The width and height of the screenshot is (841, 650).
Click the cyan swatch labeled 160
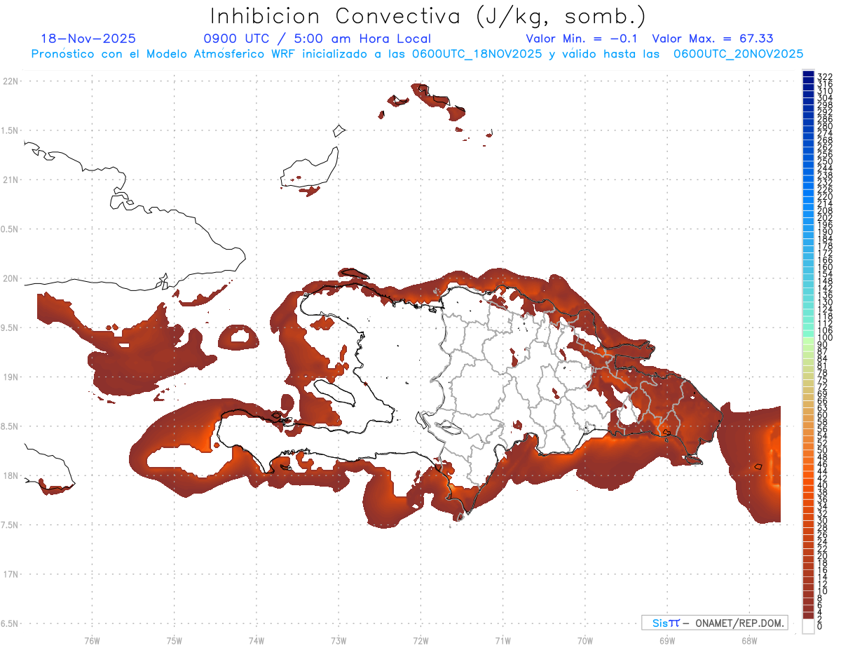[x=808, y=264]
